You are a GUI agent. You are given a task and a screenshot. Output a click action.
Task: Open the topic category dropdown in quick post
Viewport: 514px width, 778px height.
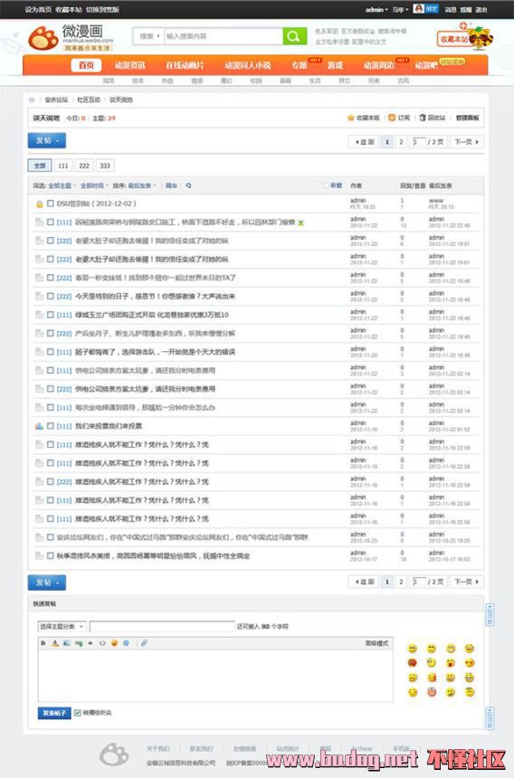62,627
